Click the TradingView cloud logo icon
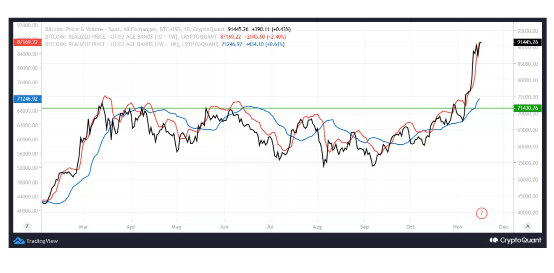The image size is (554, 273). click(x=19, y=241)
